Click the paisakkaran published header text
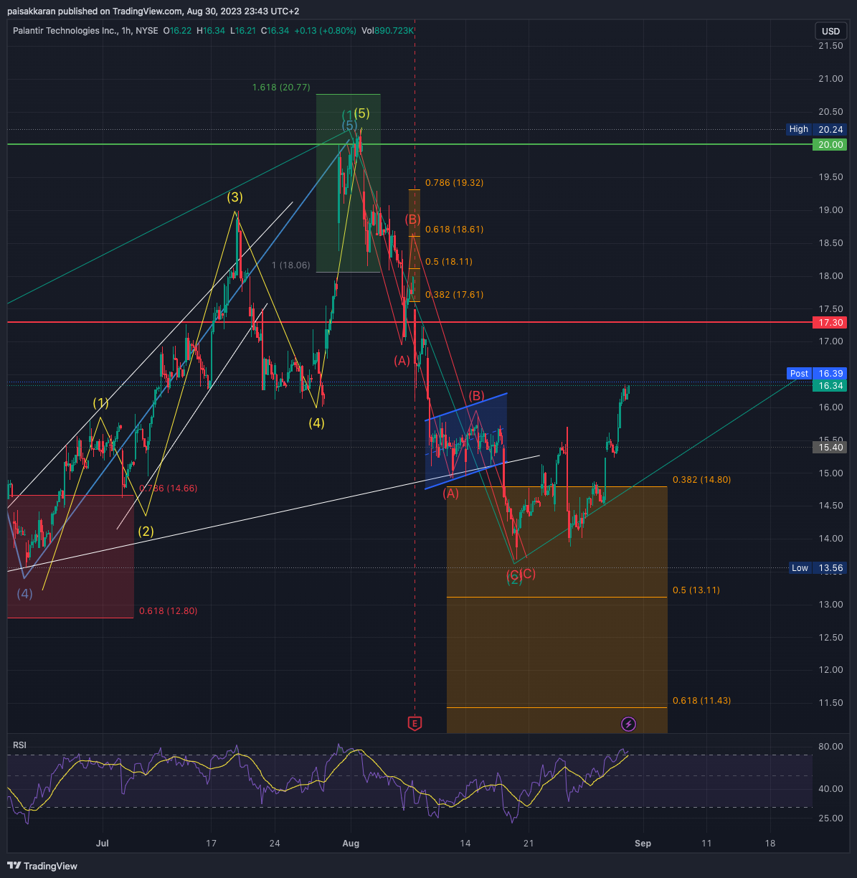 click(x=153, y=11)
